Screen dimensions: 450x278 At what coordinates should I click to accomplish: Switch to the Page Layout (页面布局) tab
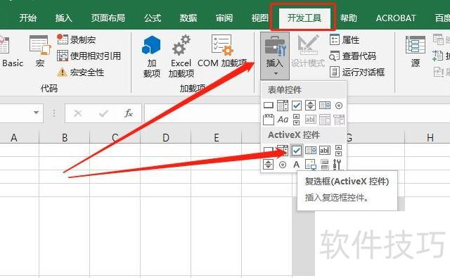[x=108, y=18]
